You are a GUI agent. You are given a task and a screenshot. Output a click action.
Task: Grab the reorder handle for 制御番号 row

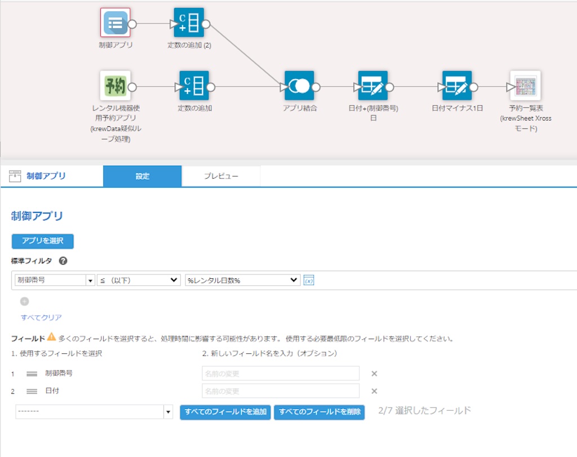[x=32, y=374]
